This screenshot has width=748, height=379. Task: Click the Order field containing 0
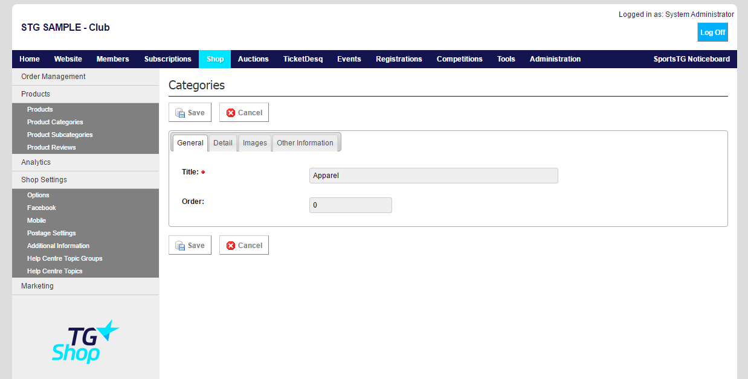(350, 205)
